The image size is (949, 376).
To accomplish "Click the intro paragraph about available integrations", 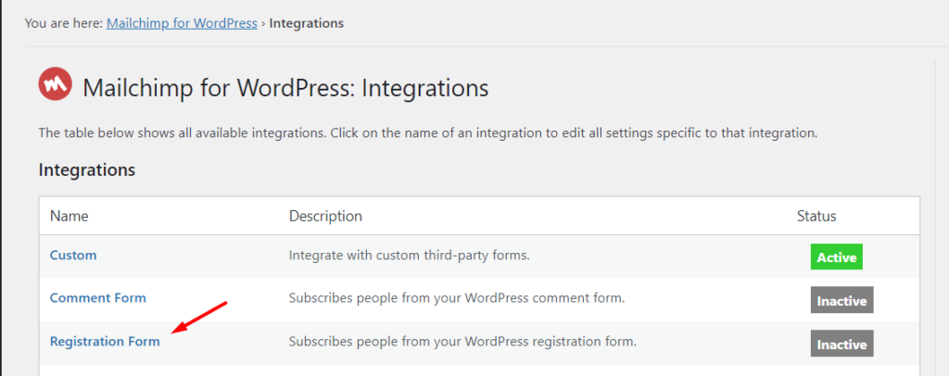I will (427, 133).
